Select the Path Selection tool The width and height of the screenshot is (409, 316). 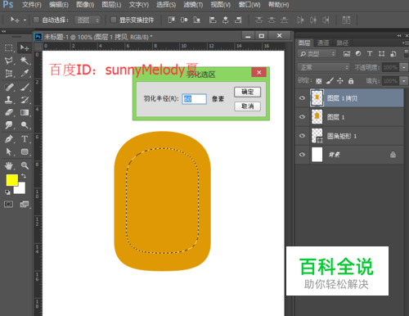click(9, 151)
